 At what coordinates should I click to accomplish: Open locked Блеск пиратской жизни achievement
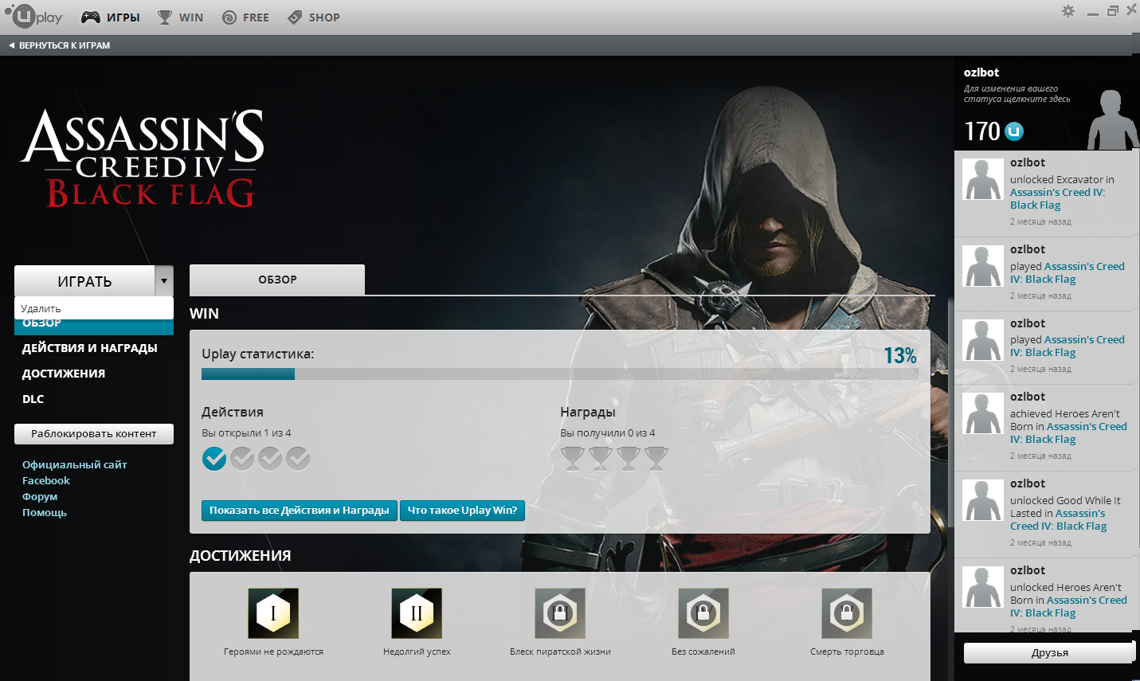560,613
